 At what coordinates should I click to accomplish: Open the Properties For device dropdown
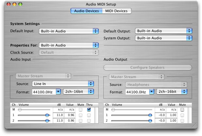coord(69,45)
